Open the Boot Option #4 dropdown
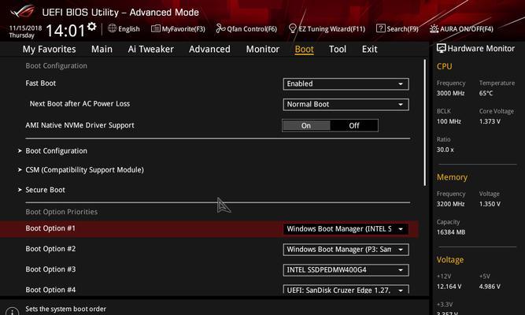Screen dimensions: 525x315 pos(346,290)
